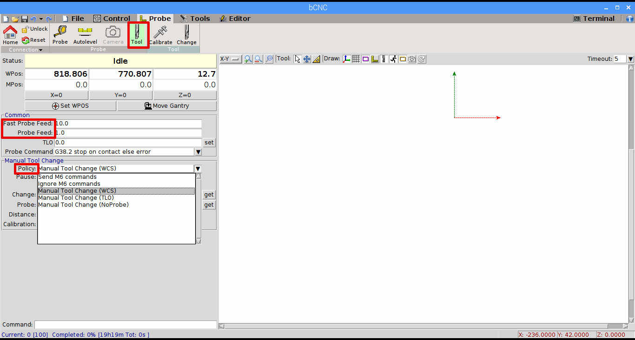Toggle drawing of rapid moves
The width and height of the screenshot is (635, 340).
pos(393,59)
